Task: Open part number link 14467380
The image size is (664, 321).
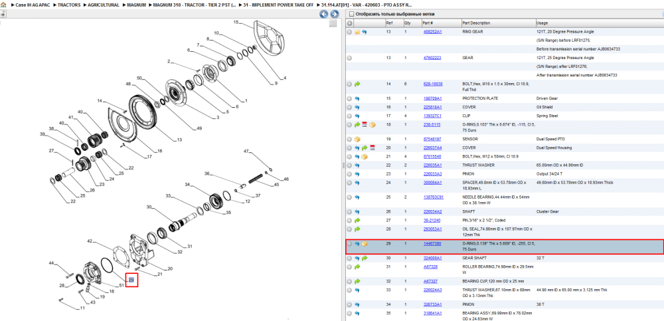Action: click(x=432, y=244)
